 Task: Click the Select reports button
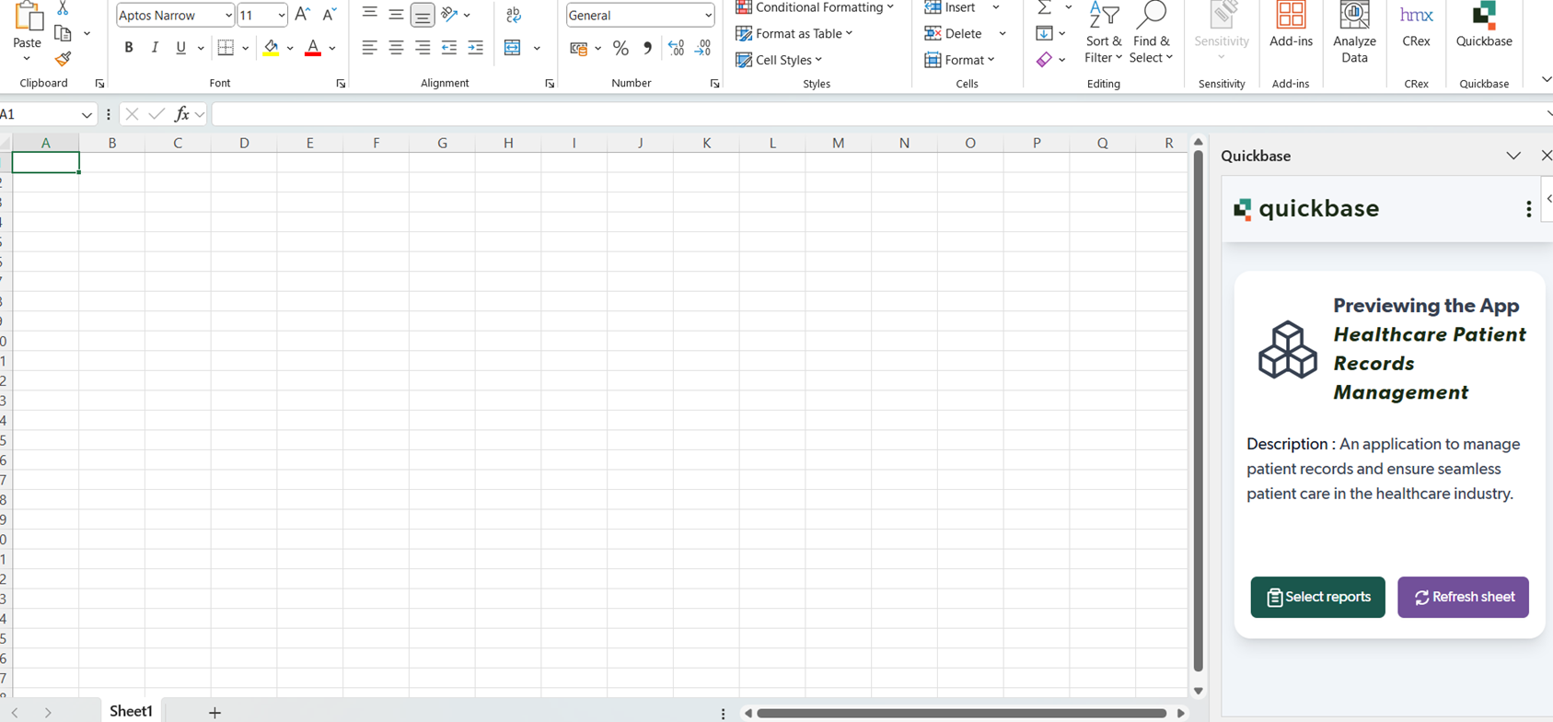point(1316,597)
